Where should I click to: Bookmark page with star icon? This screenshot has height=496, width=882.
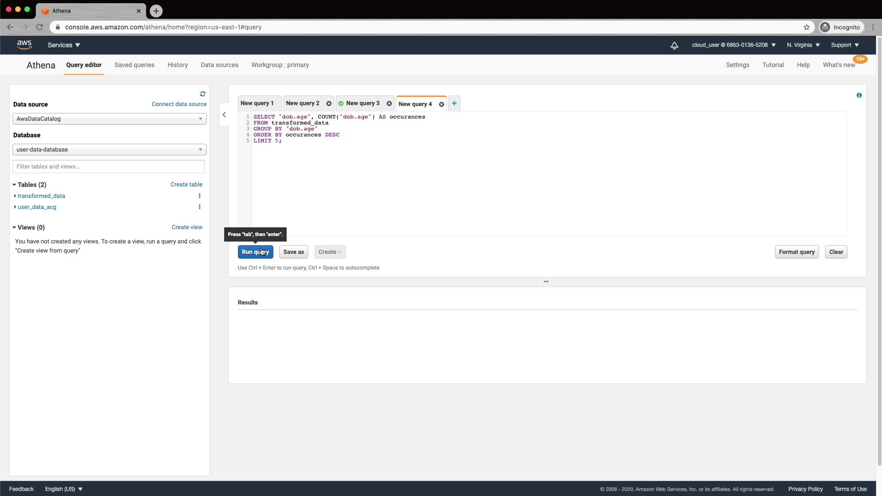807,28
